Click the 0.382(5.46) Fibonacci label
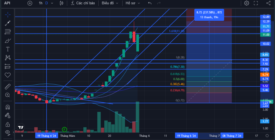Screen dimensions: 275x140 tap(177, 84)
